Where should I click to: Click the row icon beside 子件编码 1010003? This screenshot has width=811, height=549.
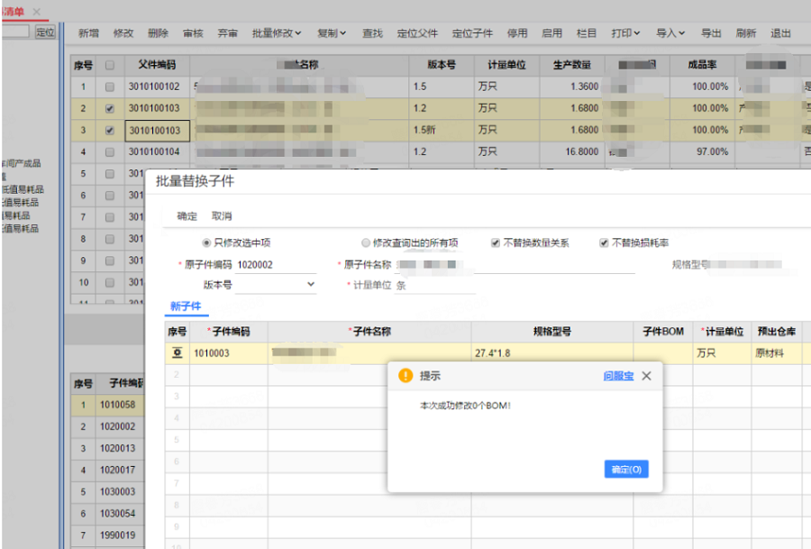click(x=178, y=353)
